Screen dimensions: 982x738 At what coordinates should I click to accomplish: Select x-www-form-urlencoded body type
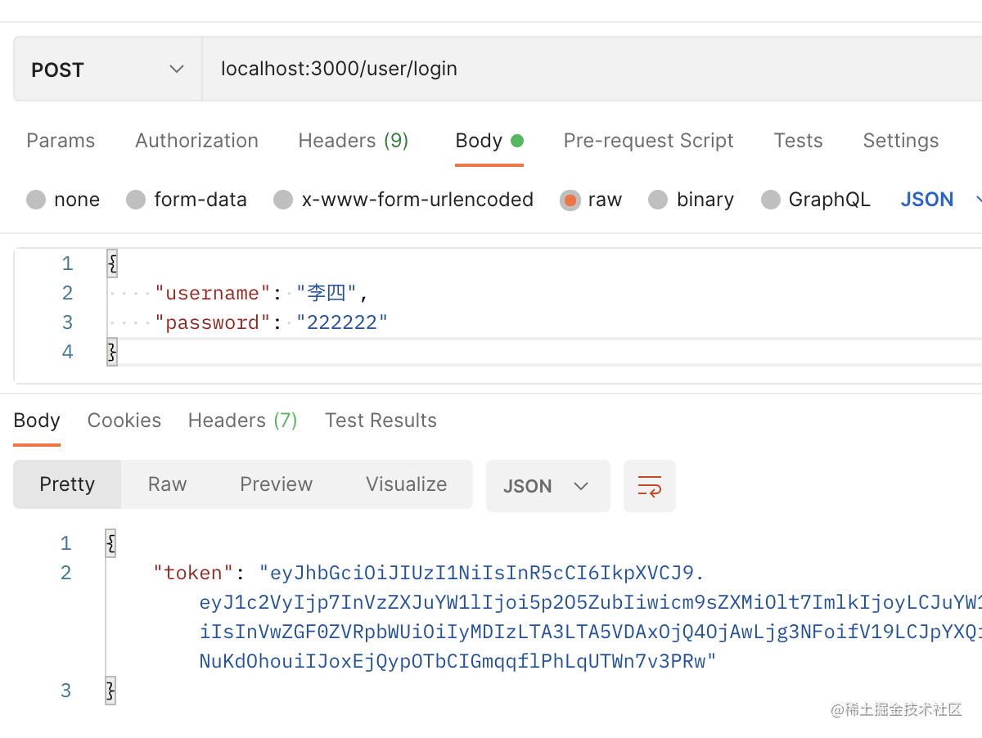[283, 200]
